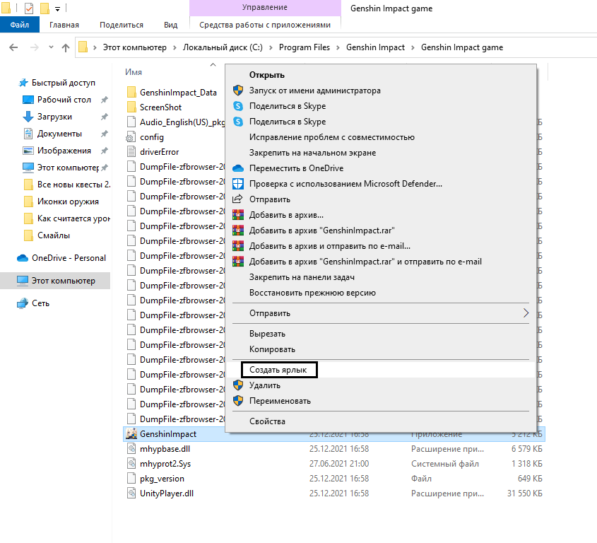The image size is (597, 543).
Task: Select the pkg_version file name
Action: pyautogui.click(x=162, y=479)
